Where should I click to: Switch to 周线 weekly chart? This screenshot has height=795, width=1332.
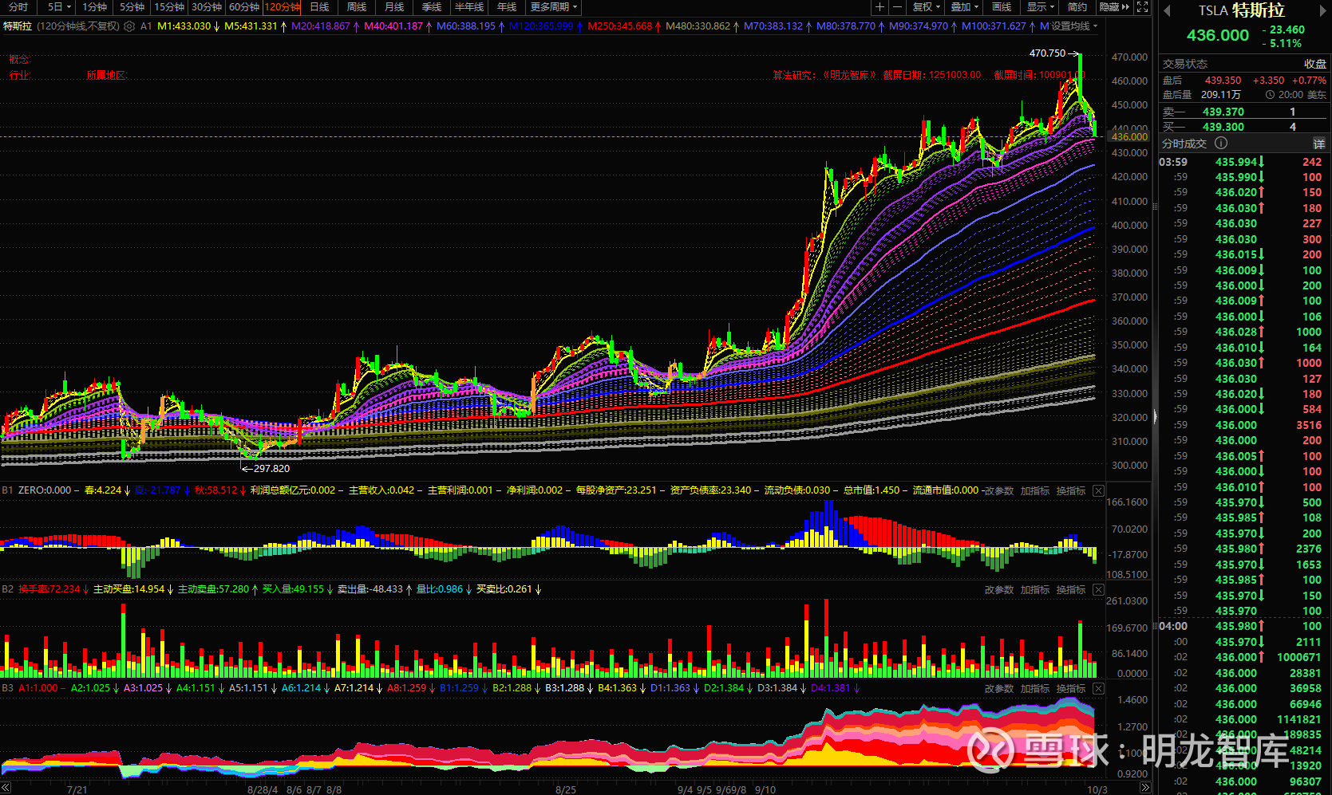pos(357,7)
